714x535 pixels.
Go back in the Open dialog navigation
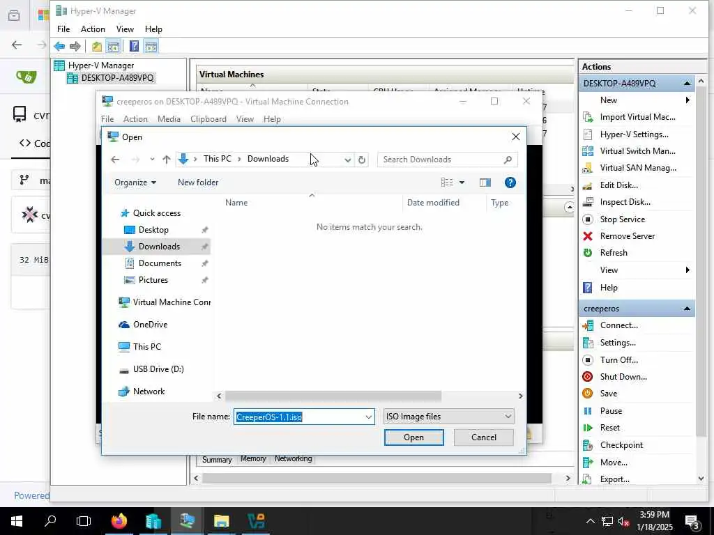click(115, 160)
